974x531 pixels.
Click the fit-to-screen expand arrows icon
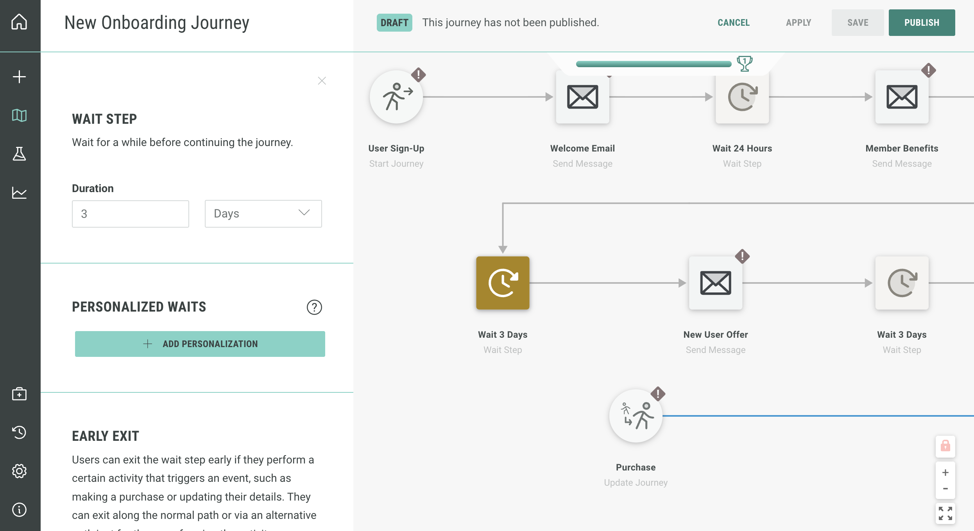point(945,513)
